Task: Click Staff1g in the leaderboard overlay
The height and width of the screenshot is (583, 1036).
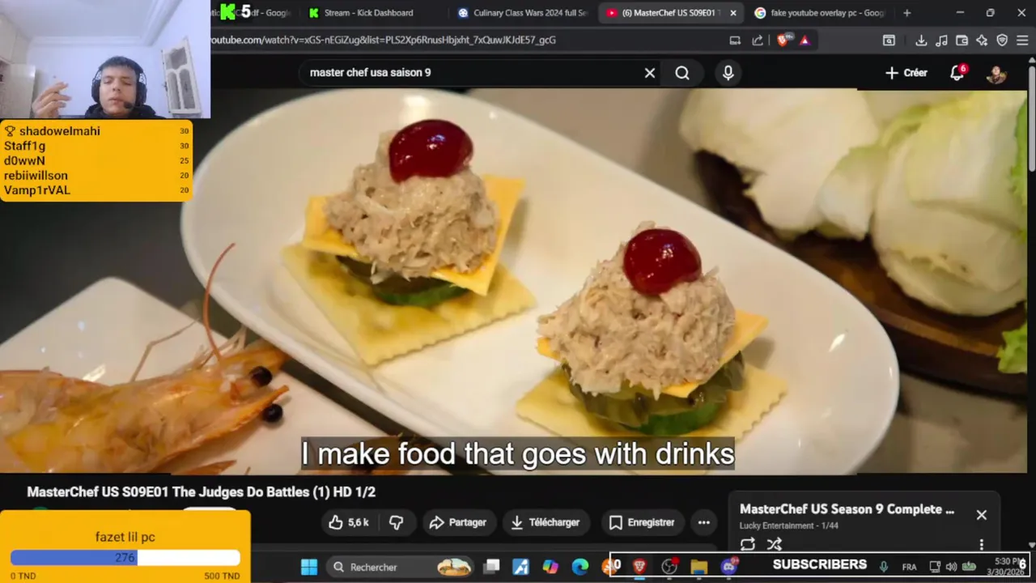Action: pyautogui.click(x=24, y=146)
